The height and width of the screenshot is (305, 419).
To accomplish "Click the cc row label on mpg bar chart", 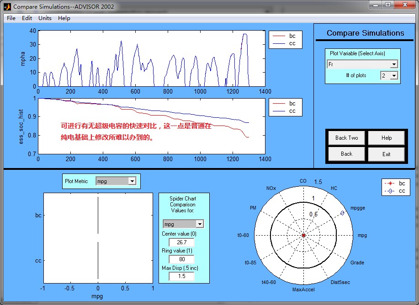I will 38,260.
